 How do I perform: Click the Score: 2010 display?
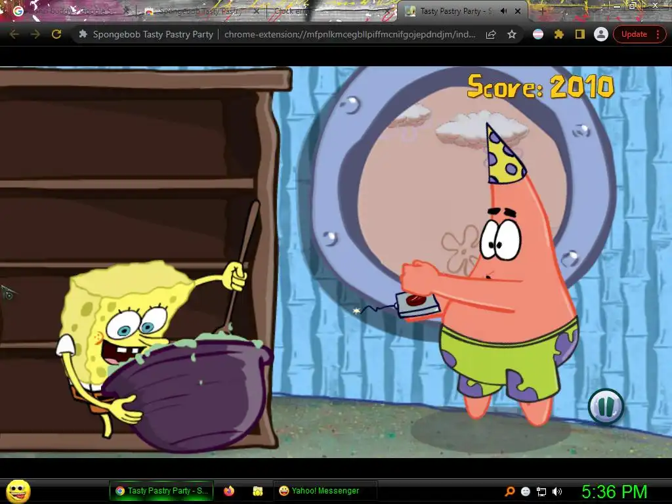tap(541, 86)
